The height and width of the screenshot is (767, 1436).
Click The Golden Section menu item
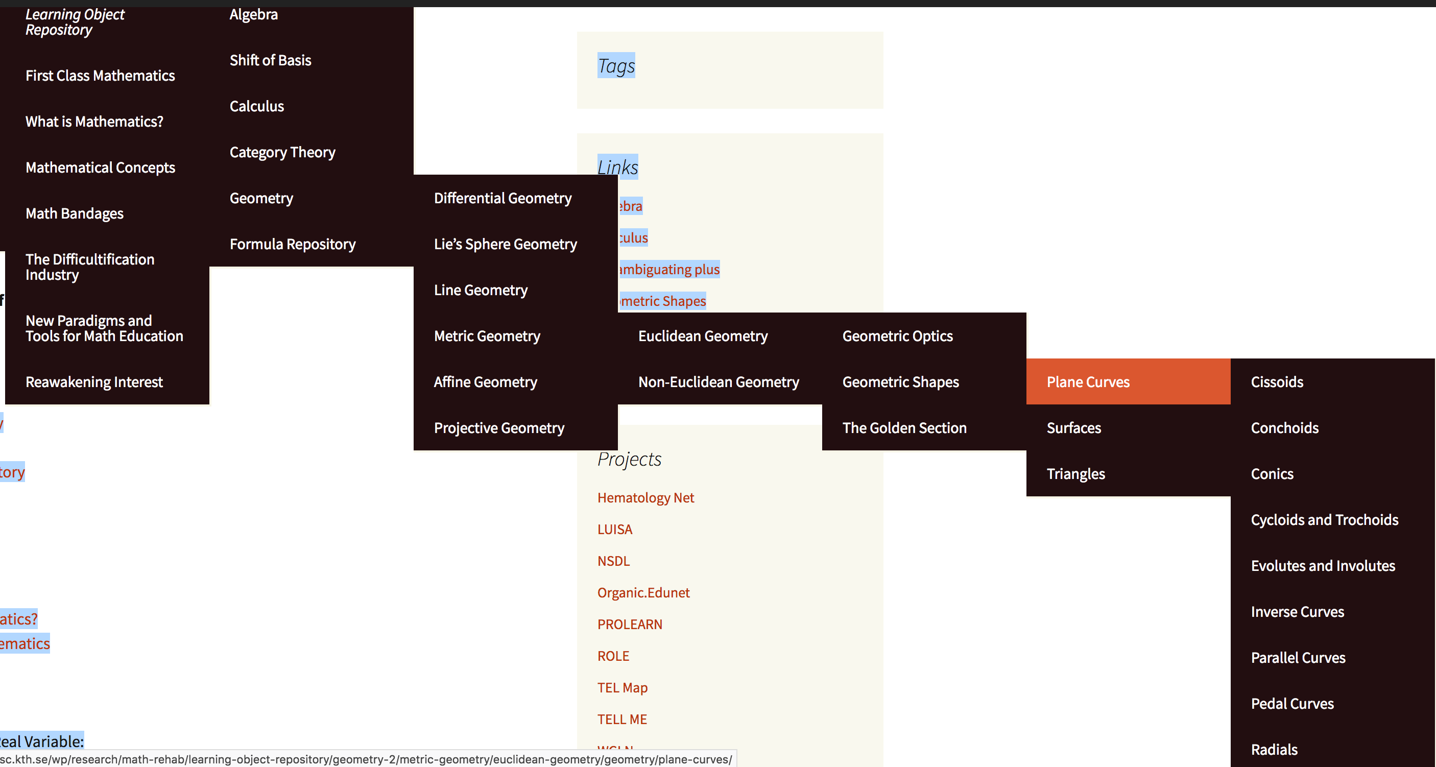904,428
